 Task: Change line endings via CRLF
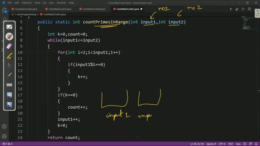click(x=230, y=144)
